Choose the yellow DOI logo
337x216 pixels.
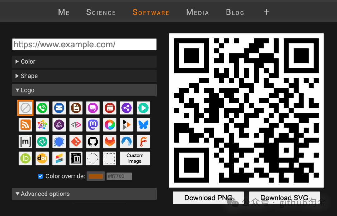[42, 158]
